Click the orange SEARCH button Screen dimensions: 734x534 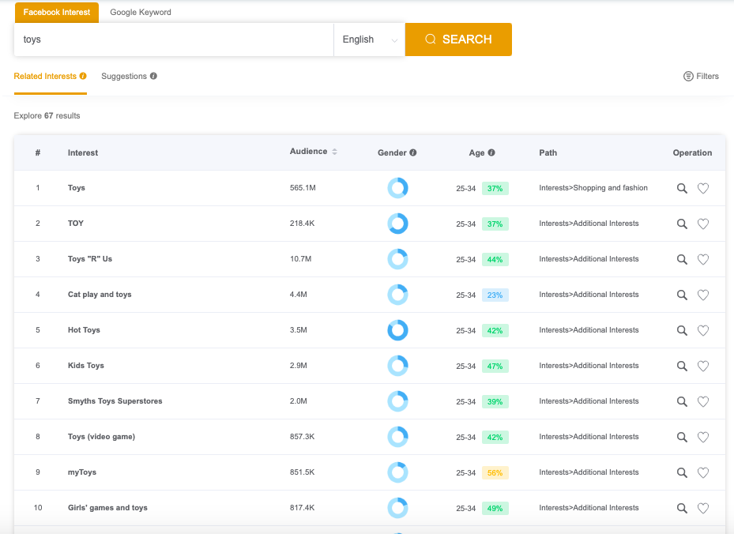[458, 39]
